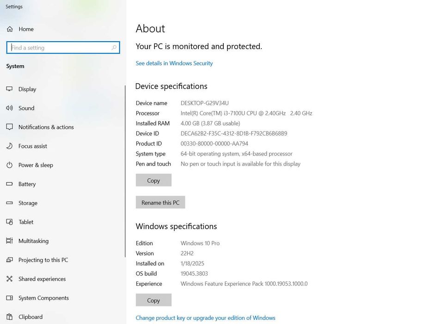Go to Sound settings
The height and width of the screenshot is (324, 448).
click(x=26, y=108)
